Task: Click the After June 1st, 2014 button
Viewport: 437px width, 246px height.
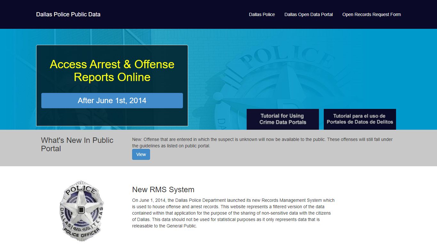Action: click(x=112, y=101)
